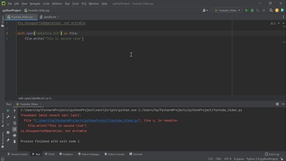The height and width of the screenshot is (161, 286).
Task: Change 4 spaces indent setting
Action: [x=239, y=159]
